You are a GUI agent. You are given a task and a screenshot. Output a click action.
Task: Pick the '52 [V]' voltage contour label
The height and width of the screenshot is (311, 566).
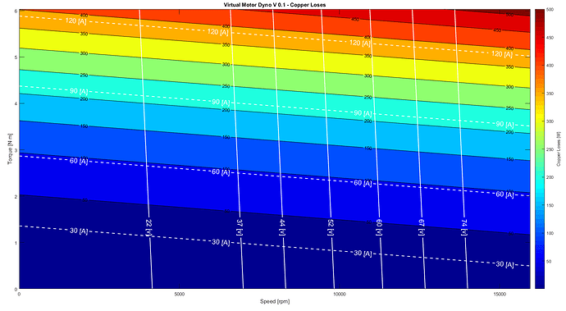point(330,227)
